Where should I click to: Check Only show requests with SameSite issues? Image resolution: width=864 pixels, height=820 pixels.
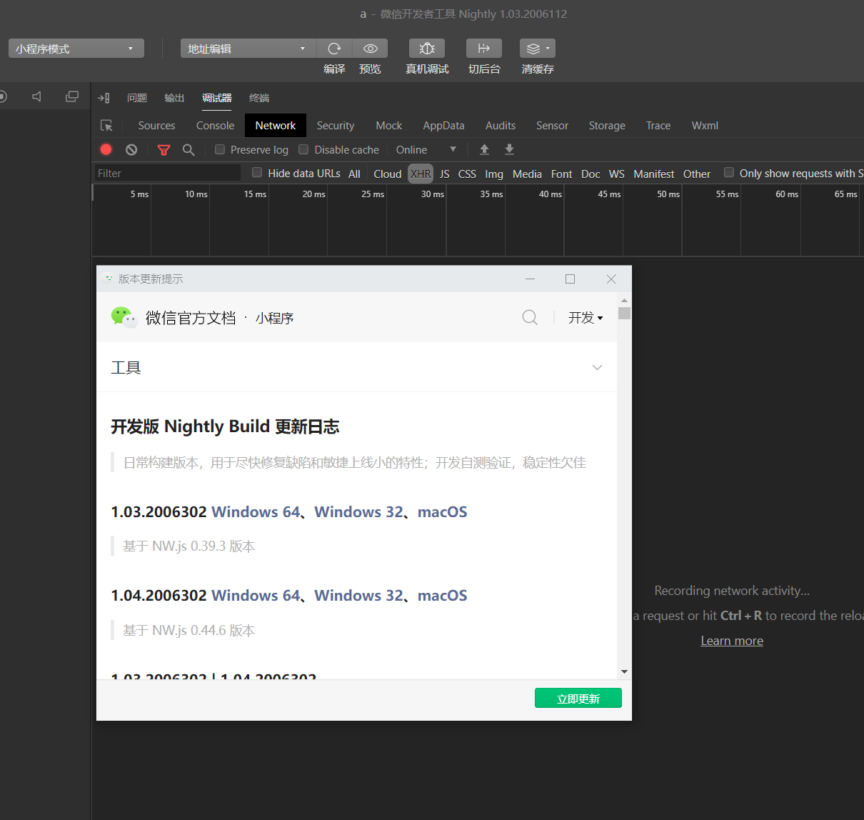point(729,172)
